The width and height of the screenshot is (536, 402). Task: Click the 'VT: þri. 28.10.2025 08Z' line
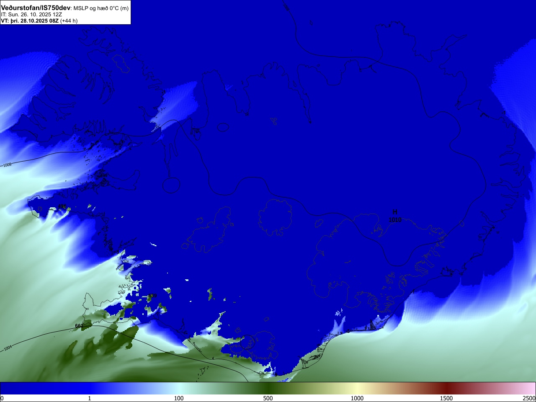(x=30, y=21)
